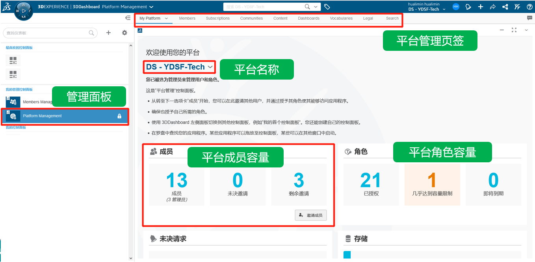Open the notifications icon in top bar
535x262 pixels.
tap(468, 7)
